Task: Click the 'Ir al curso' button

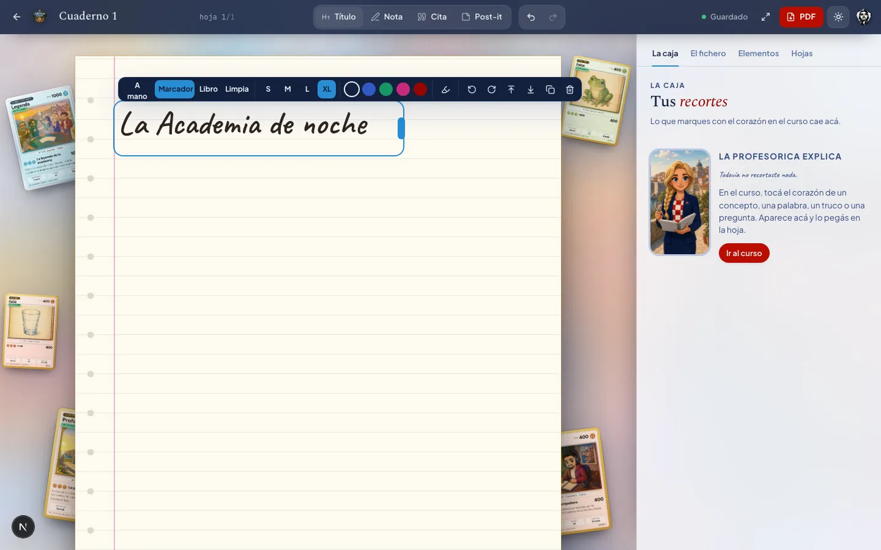Action: tap(744, 253)
